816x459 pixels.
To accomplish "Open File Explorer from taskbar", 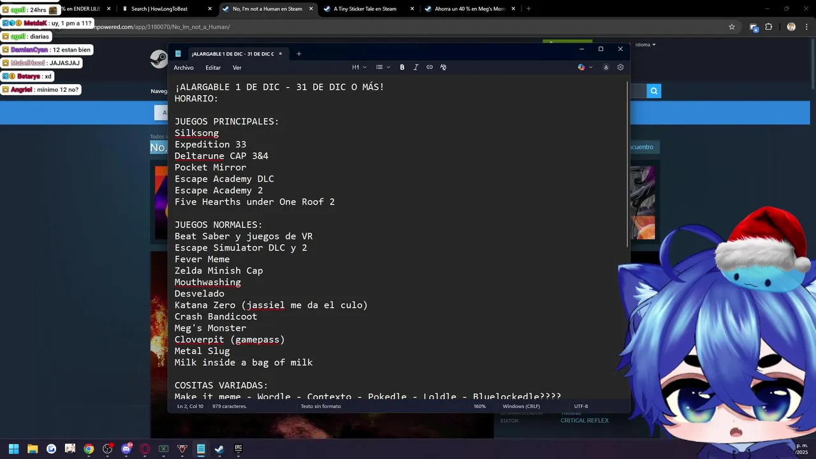I will pyautogui.click(x=33, y=449).
